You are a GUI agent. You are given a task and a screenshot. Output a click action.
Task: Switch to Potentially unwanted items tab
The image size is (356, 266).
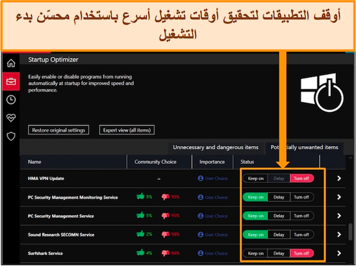tap(304, 148)
